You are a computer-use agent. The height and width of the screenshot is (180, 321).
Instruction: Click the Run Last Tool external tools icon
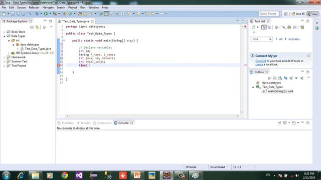pos(55,13)
